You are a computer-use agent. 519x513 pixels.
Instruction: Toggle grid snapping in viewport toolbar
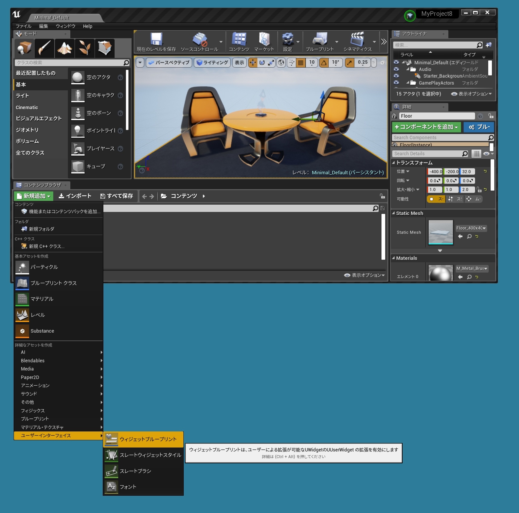tap(301, 63)
